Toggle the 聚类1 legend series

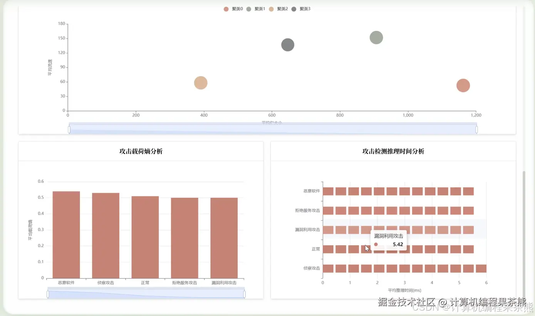pos(256,9)
